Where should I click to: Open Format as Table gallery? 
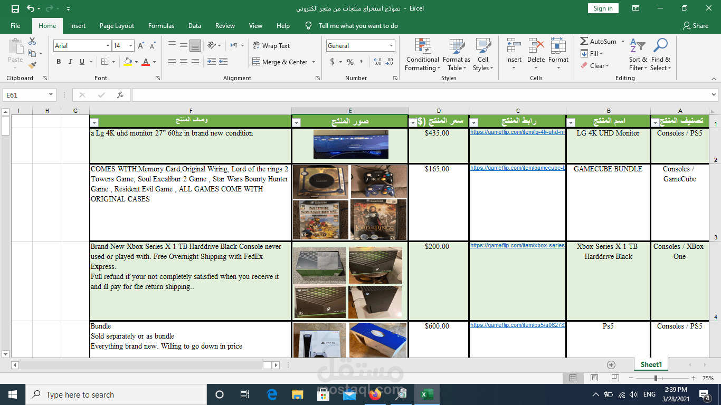coord(457,54)
